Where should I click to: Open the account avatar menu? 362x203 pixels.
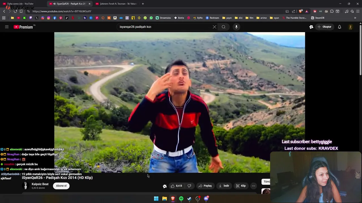point(350,27)
